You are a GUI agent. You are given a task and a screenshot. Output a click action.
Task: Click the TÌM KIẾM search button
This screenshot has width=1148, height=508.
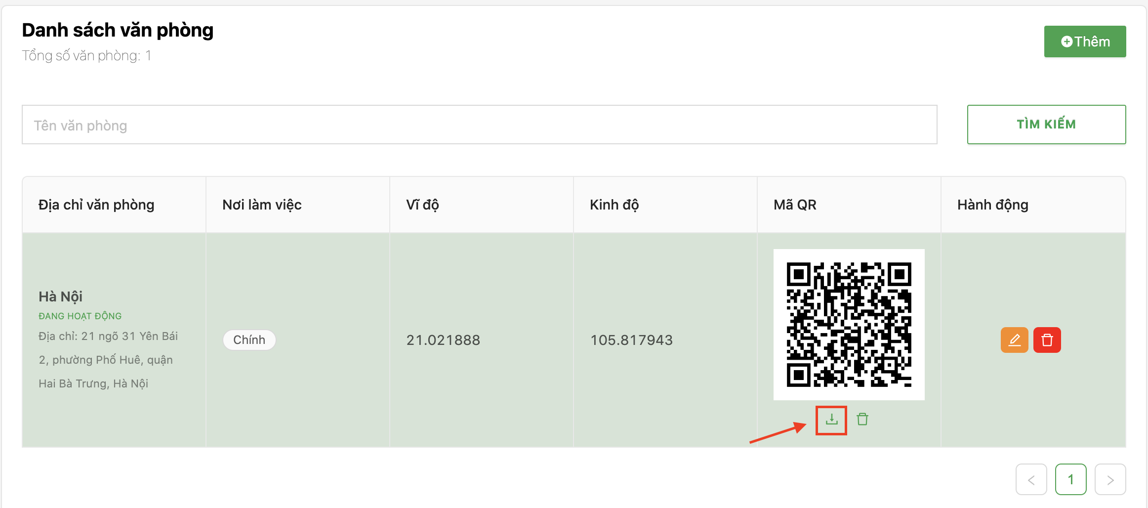[1046, 124]
